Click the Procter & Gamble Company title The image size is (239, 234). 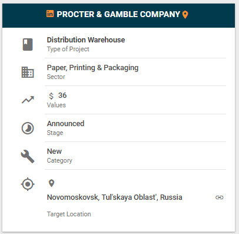118,14
